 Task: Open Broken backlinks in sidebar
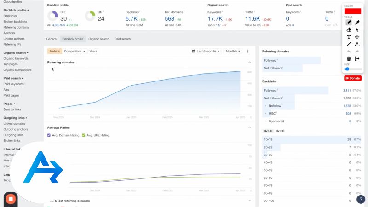pyautogui.click(x=15, y=22)
